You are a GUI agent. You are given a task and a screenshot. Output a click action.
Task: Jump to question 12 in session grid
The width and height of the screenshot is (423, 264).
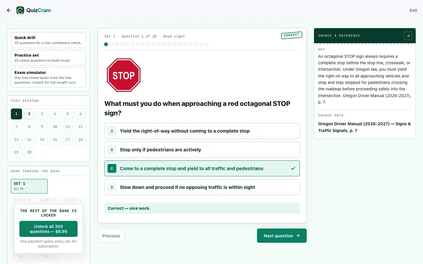point(80,127)
